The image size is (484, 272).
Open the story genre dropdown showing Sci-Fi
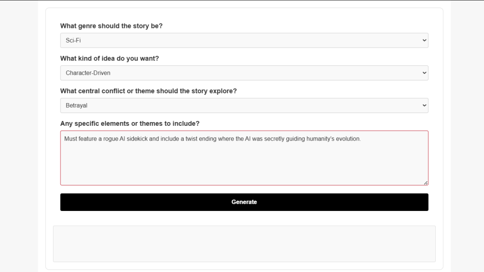[244, 41]
